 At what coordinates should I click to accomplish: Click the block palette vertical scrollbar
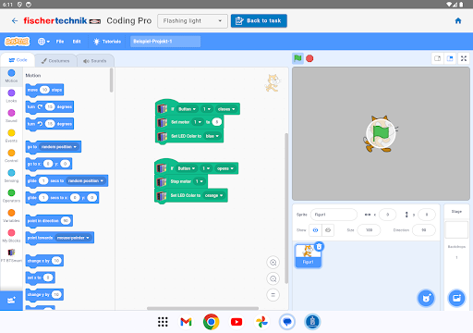pyautogui.click(x=111, y=80)
